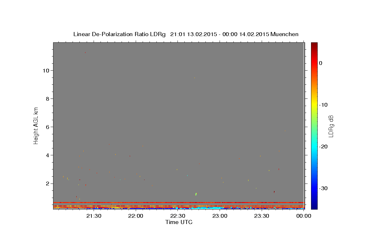Image resolution: width=377 pixels, height=251 pixels.
Task: Click the green echo blob near 22:43
Action: coord(196,194)
